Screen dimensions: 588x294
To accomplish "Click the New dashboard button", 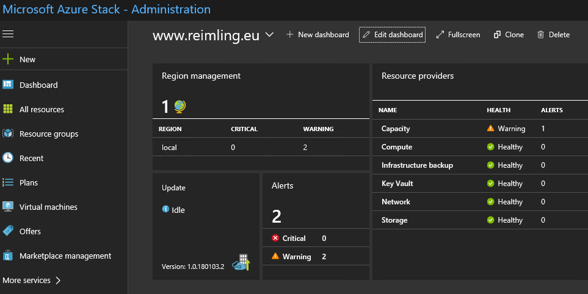I will [x=318, y=34].
